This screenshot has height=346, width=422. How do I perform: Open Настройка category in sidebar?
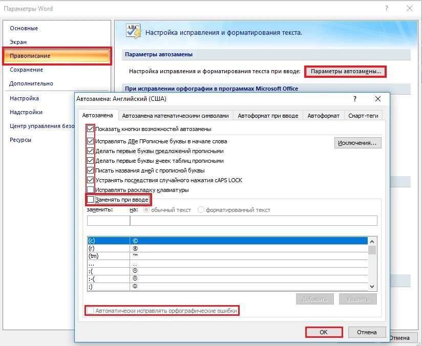pos(24,98)
